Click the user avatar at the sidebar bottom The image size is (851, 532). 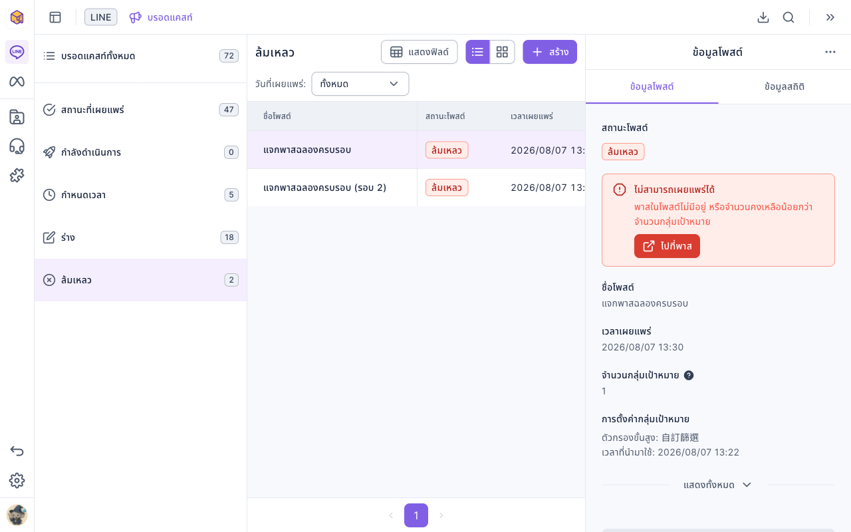(x=17, y=515)
